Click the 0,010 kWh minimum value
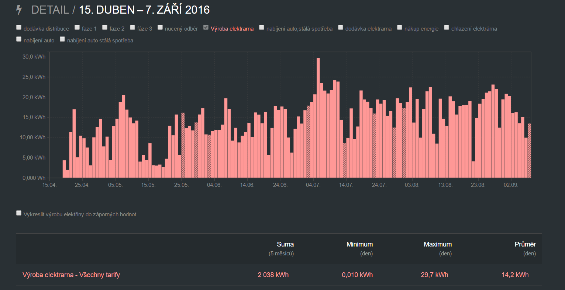 click(357, 275)
